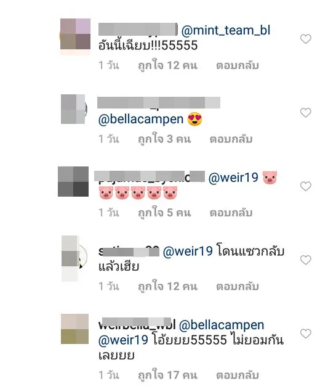Screen dimensions: 328x389
Task: Open last commenter's profile avatar
Action: (x=74, y=329)
